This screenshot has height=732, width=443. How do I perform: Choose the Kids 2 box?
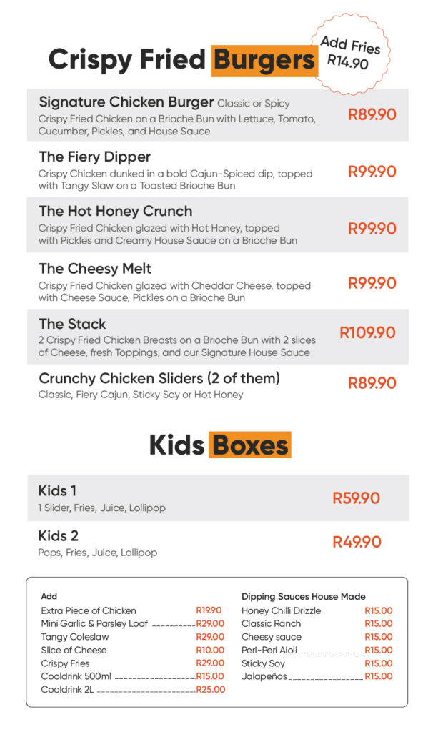59,536
